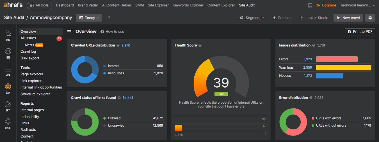Open project settings gear

(370, 18)
